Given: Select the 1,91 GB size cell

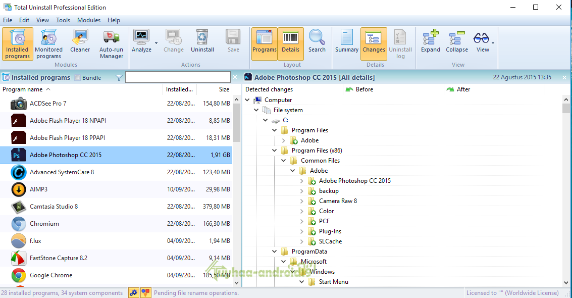Looking at the screenshot, I should [220, 155].
